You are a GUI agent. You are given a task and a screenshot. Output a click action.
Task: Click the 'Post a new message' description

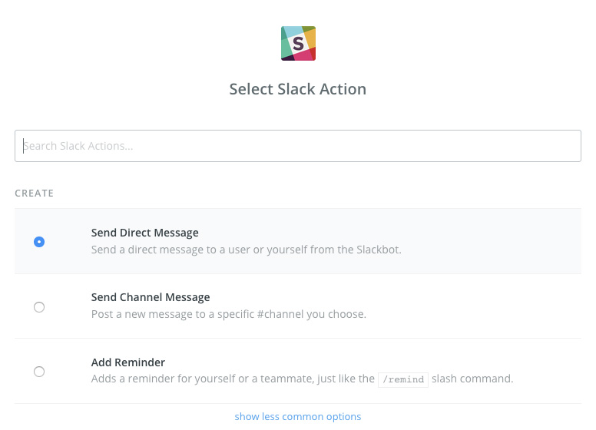pyautogui.click(x=228, y=314)
